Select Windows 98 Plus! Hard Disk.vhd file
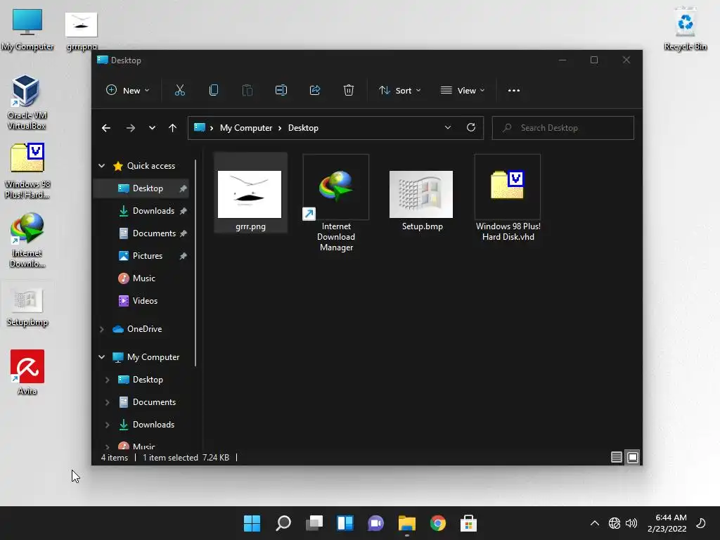This screenshot has width=720, height=540. (x=508, y=198)
